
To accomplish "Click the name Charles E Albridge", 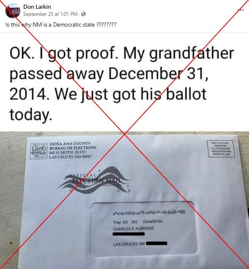I will (x=134, y=229).
